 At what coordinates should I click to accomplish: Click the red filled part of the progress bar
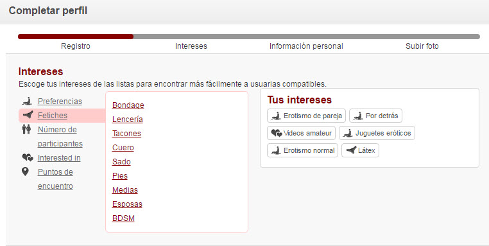(x=76, y=37)
